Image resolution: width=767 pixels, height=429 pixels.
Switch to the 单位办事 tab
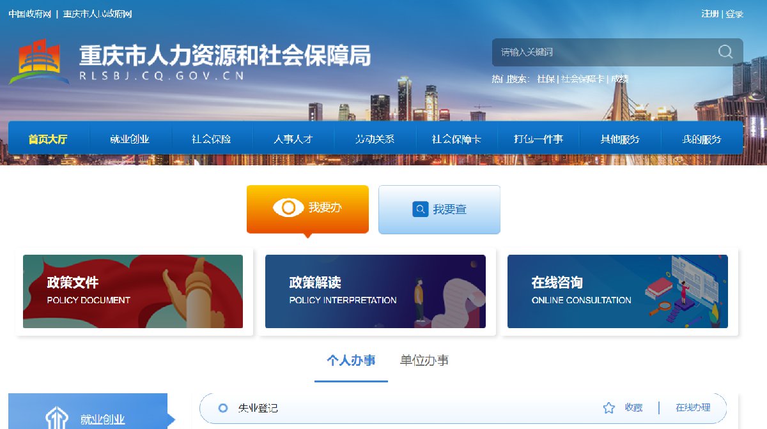click(424, 361)
